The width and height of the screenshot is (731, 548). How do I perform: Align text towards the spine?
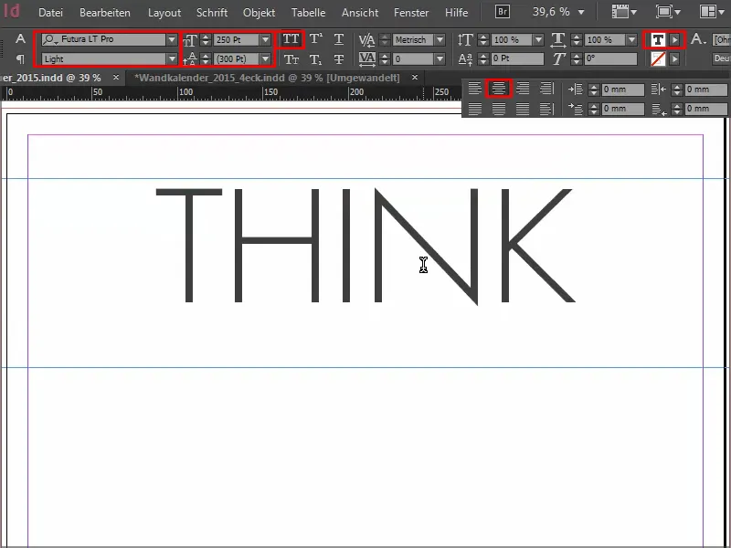pyautogui.click(x=546, y=88)
